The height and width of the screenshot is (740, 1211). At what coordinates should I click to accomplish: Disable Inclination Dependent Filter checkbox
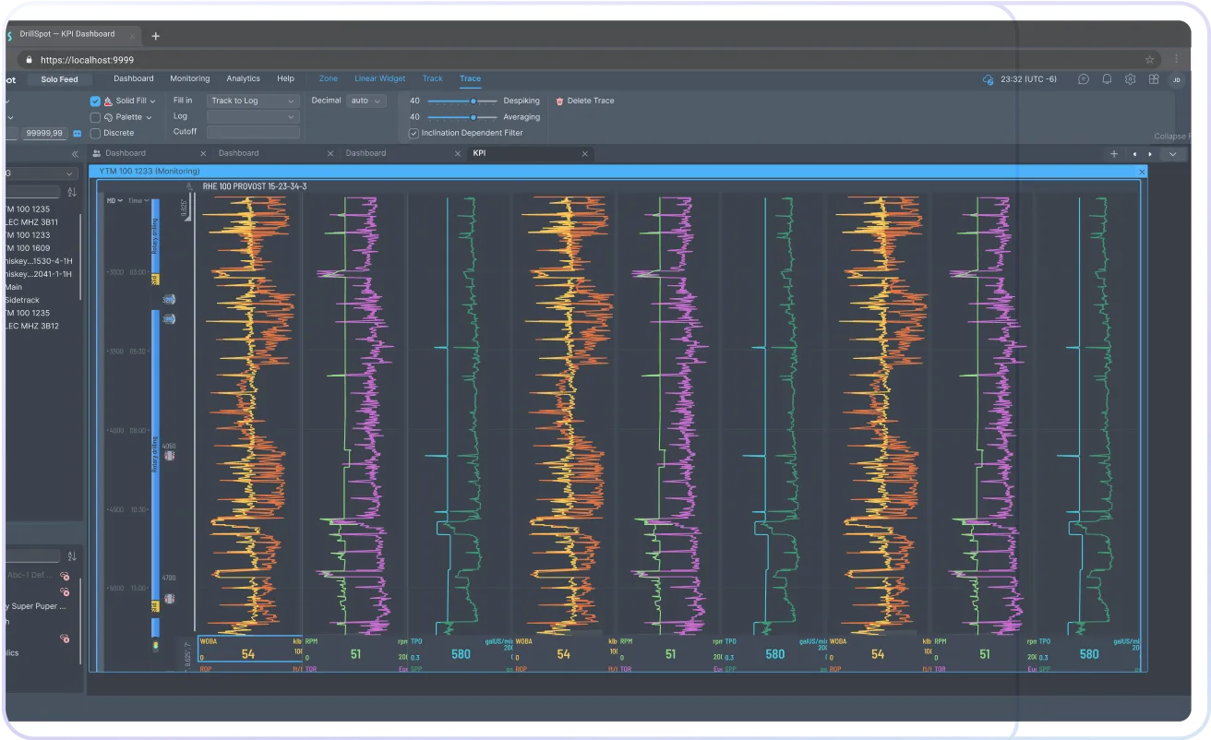click(x=414, y=133)
